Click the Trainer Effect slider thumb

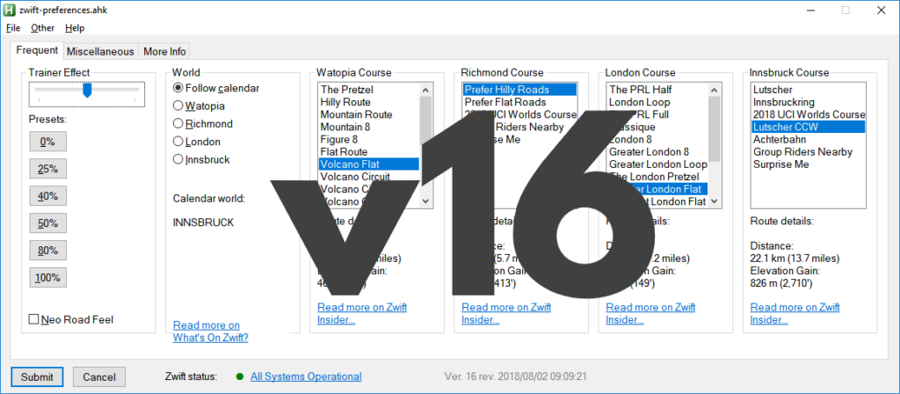click(87, 91)
